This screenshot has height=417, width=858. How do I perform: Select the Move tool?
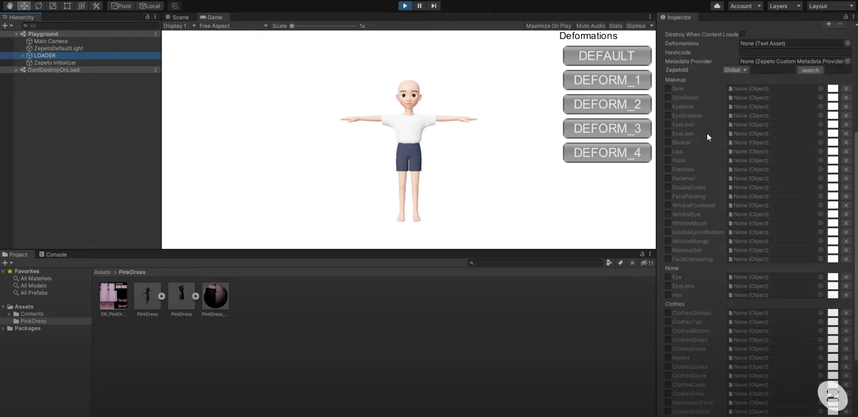pos(24,6)
